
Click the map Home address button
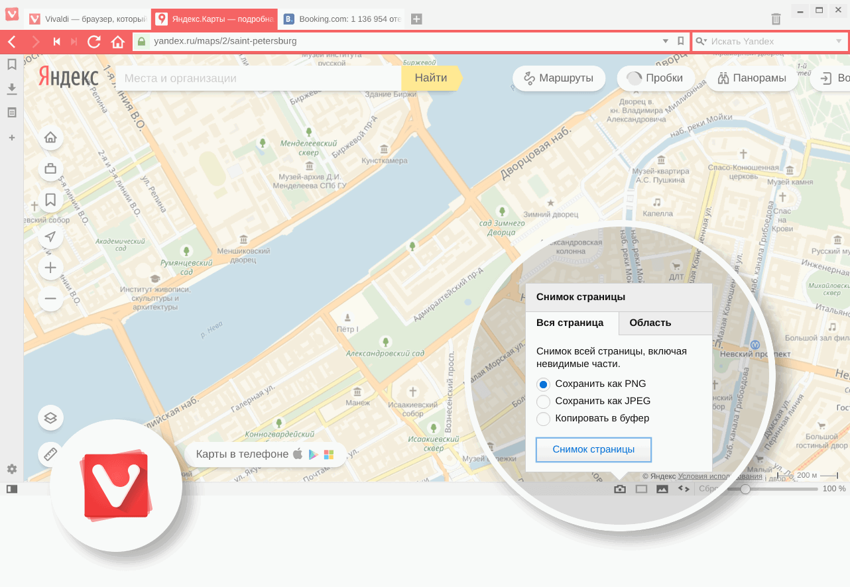pyautogui.click(x=50, y=138)
